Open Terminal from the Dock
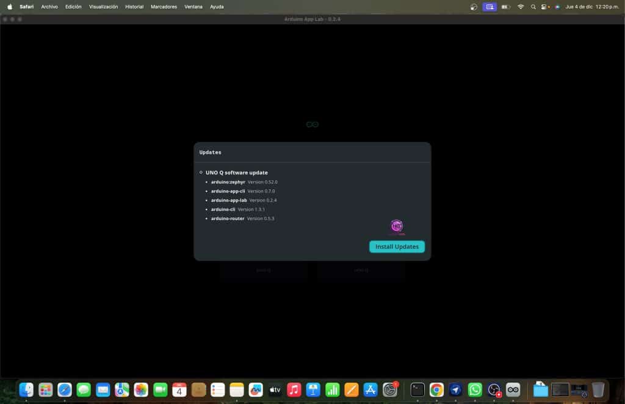 click(x=417, y=389)
